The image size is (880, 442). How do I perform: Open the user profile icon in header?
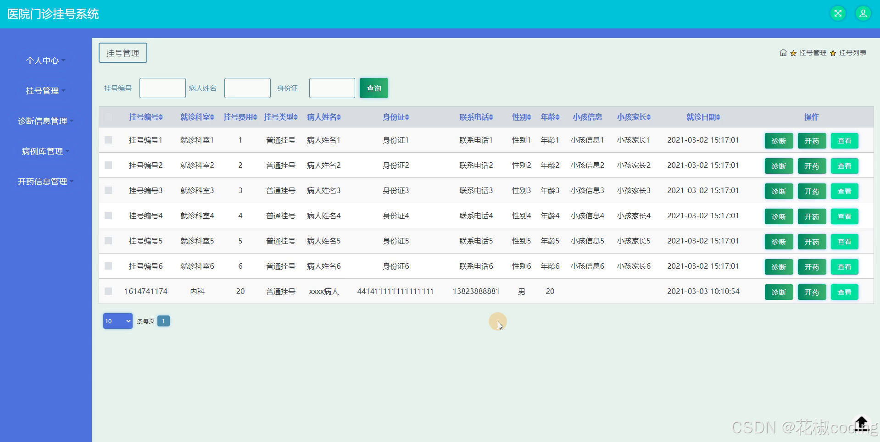tap(863, 13)
